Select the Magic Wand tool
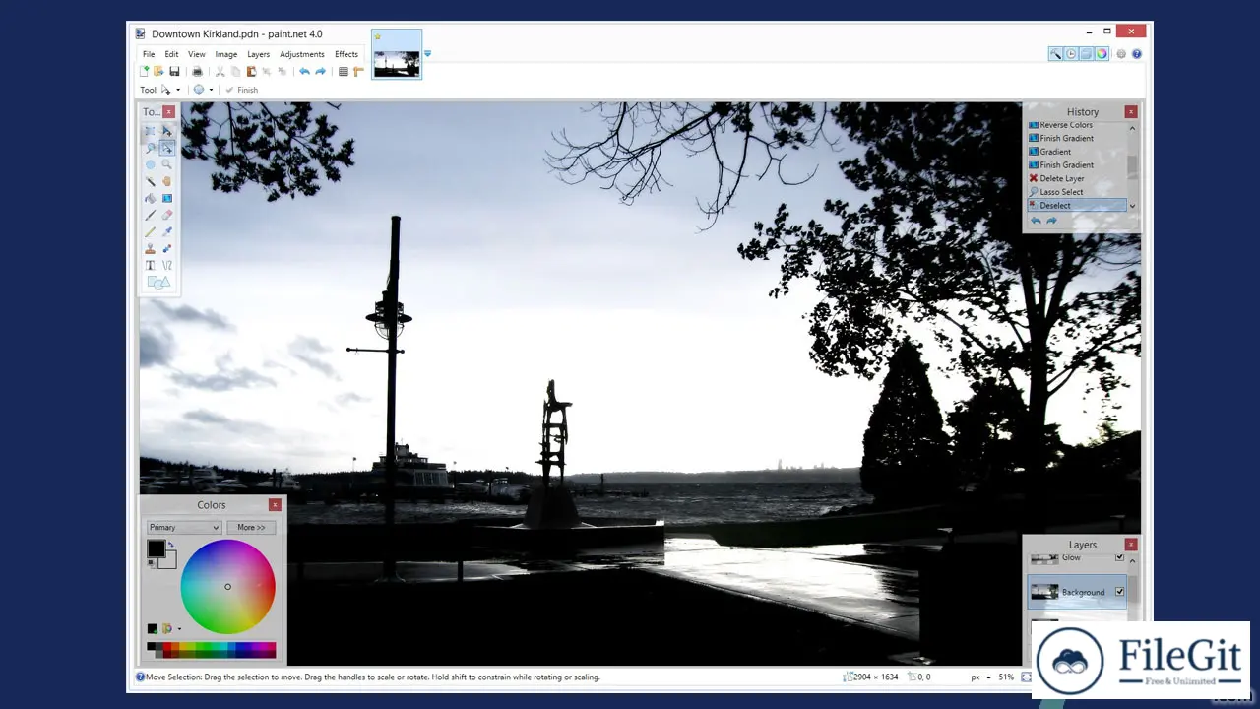The image size is (1260, 709). click(150, 181)
